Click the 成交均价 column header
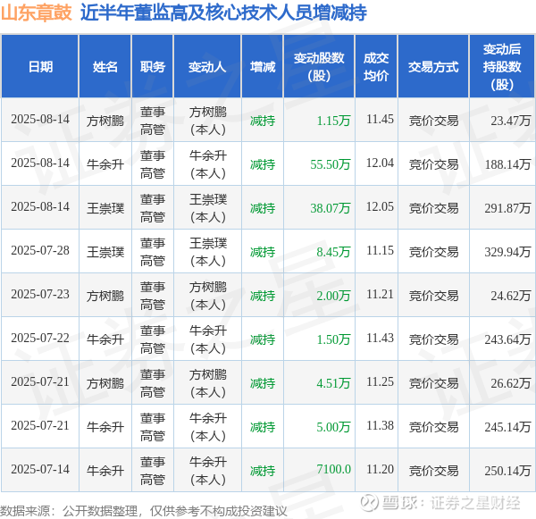Image resolution: width=536 pixels, height=519 pixels. coord(376,66)
